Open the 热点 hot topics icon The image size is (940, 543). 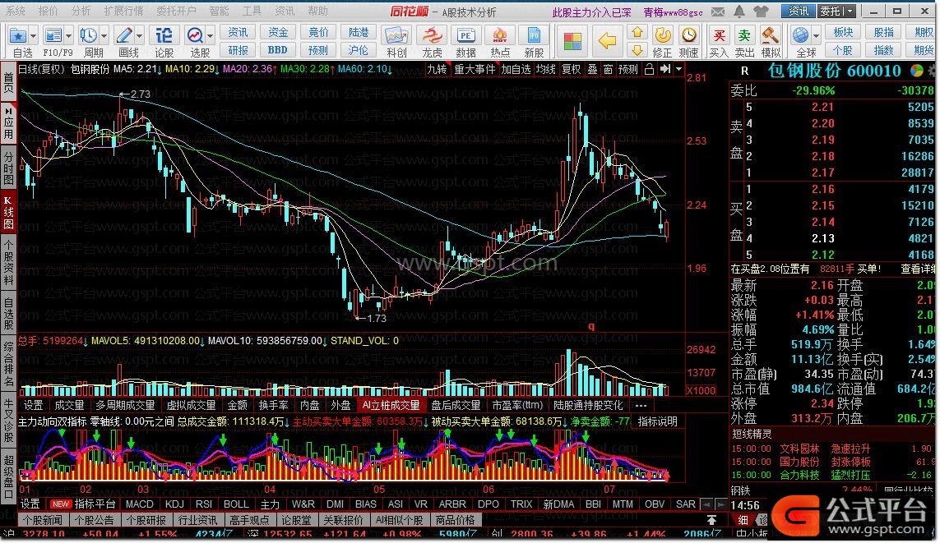point(500,36)
